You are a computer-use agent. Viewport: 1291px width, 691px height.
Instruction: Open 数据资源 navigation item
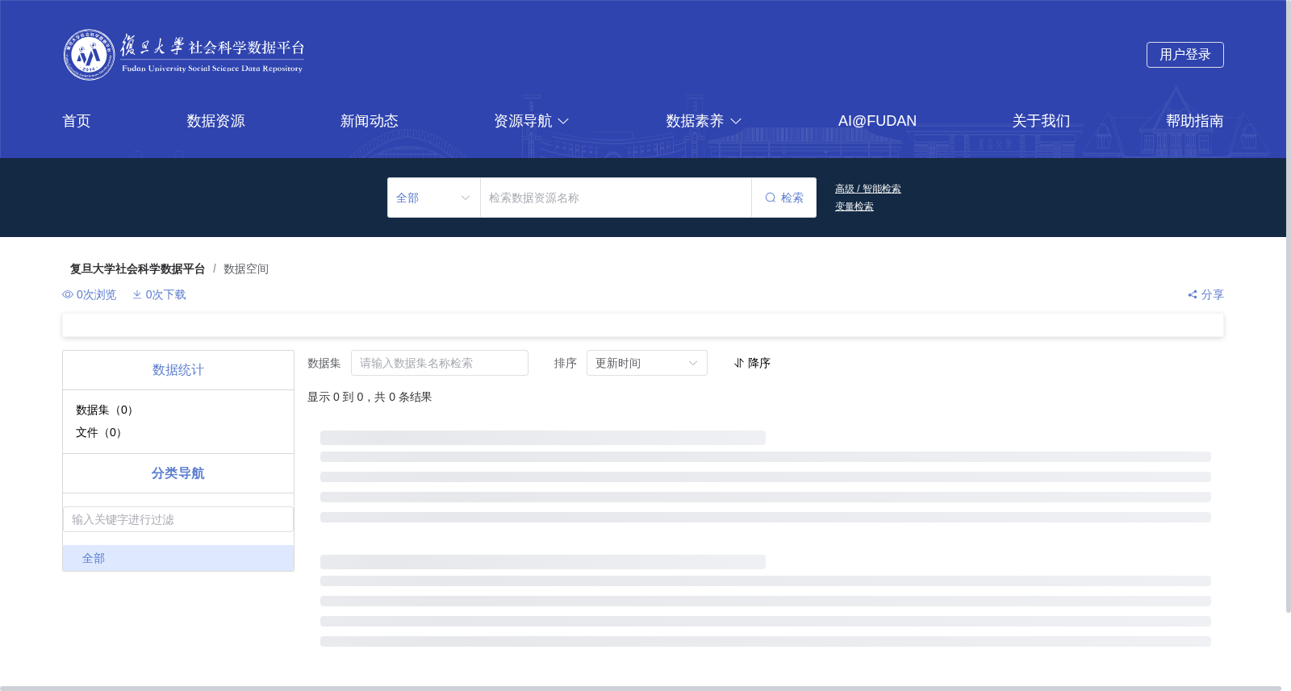pos(215,121)
